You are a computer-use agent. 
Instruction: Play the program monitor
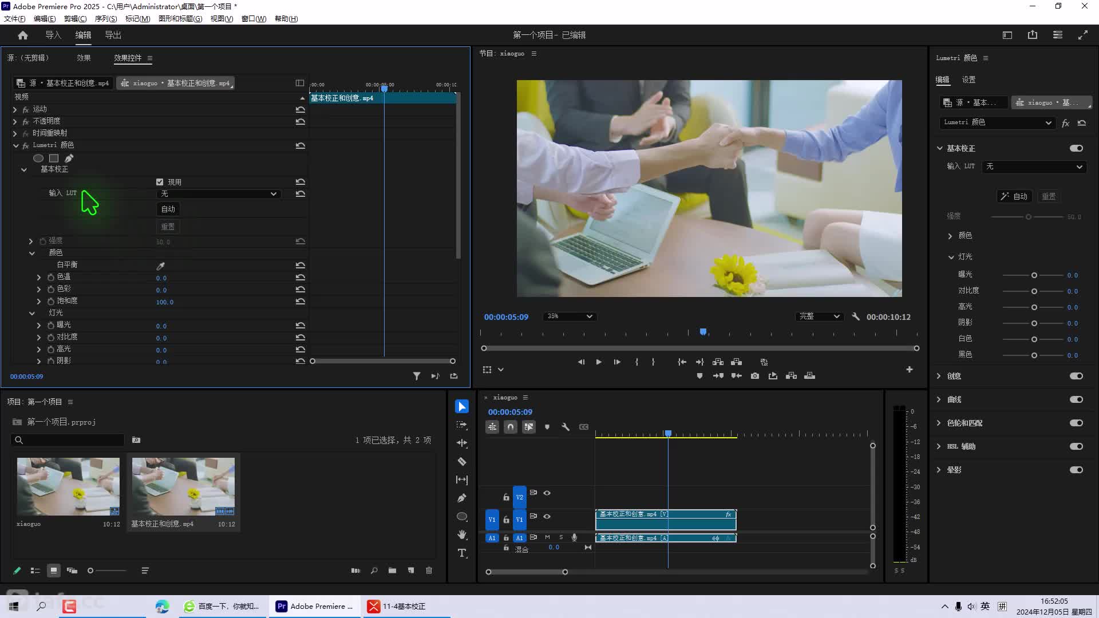point(599,362)
